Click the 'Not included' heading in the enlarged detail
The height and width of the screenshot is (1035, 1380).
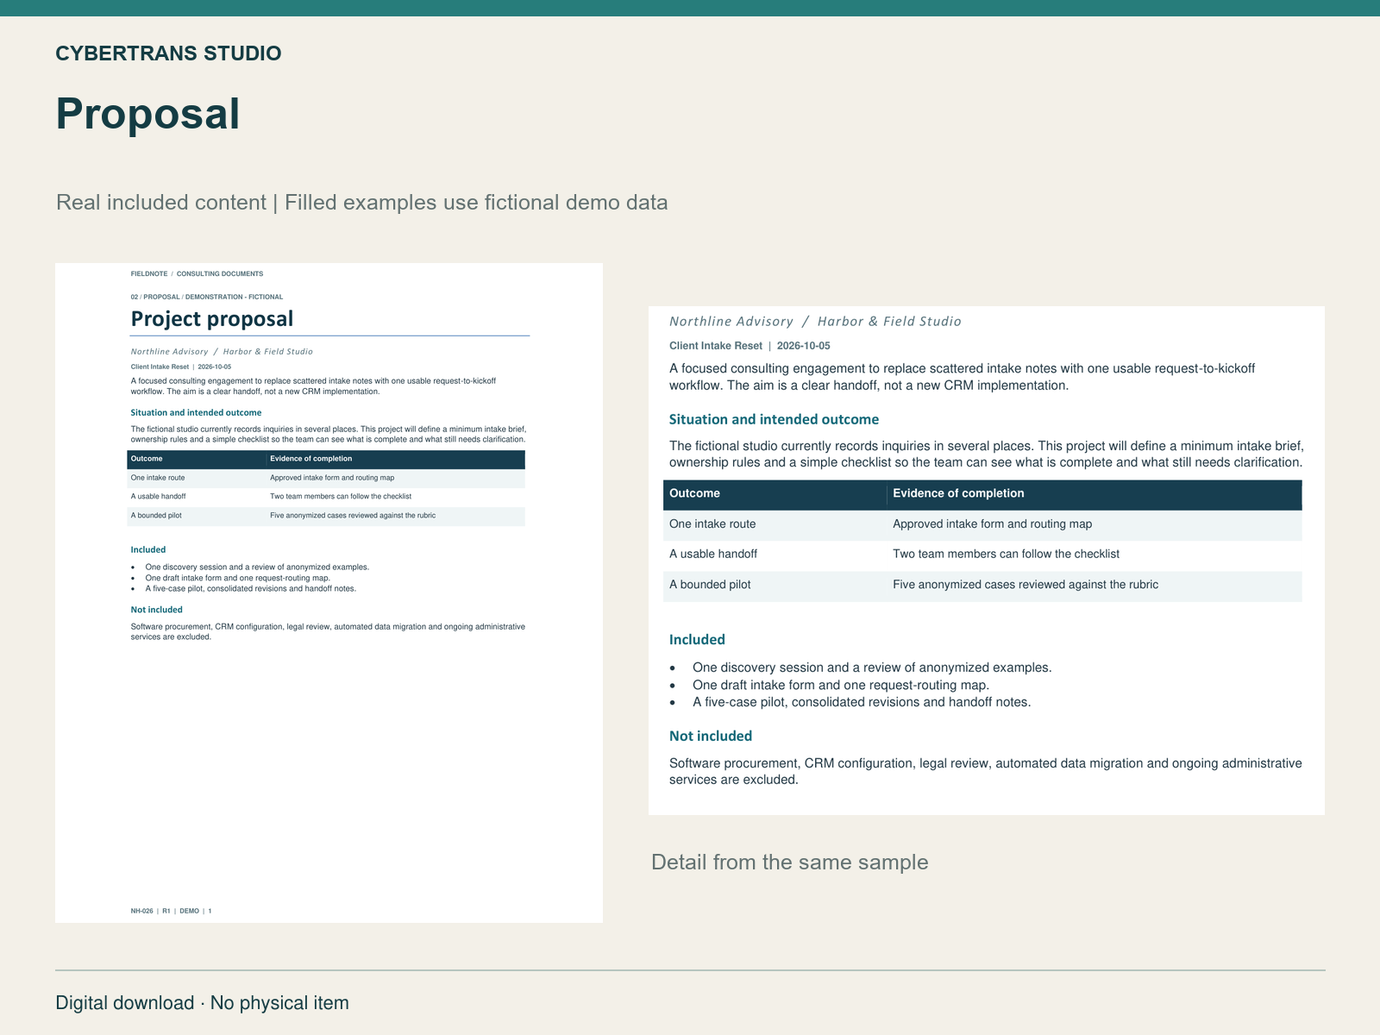point(711,737)
